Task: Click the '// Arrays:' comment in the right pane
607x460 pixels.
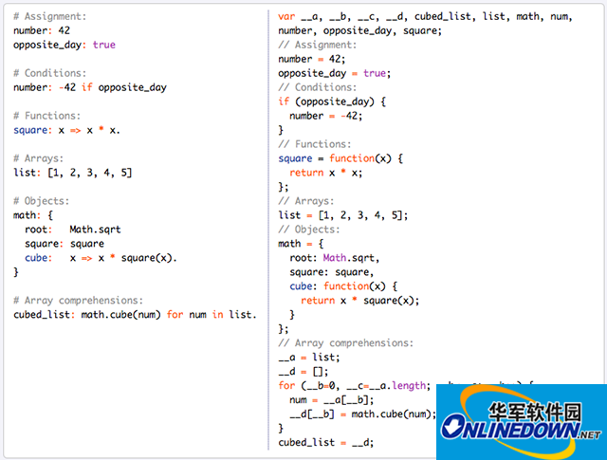Action: [x=305, y=201]
